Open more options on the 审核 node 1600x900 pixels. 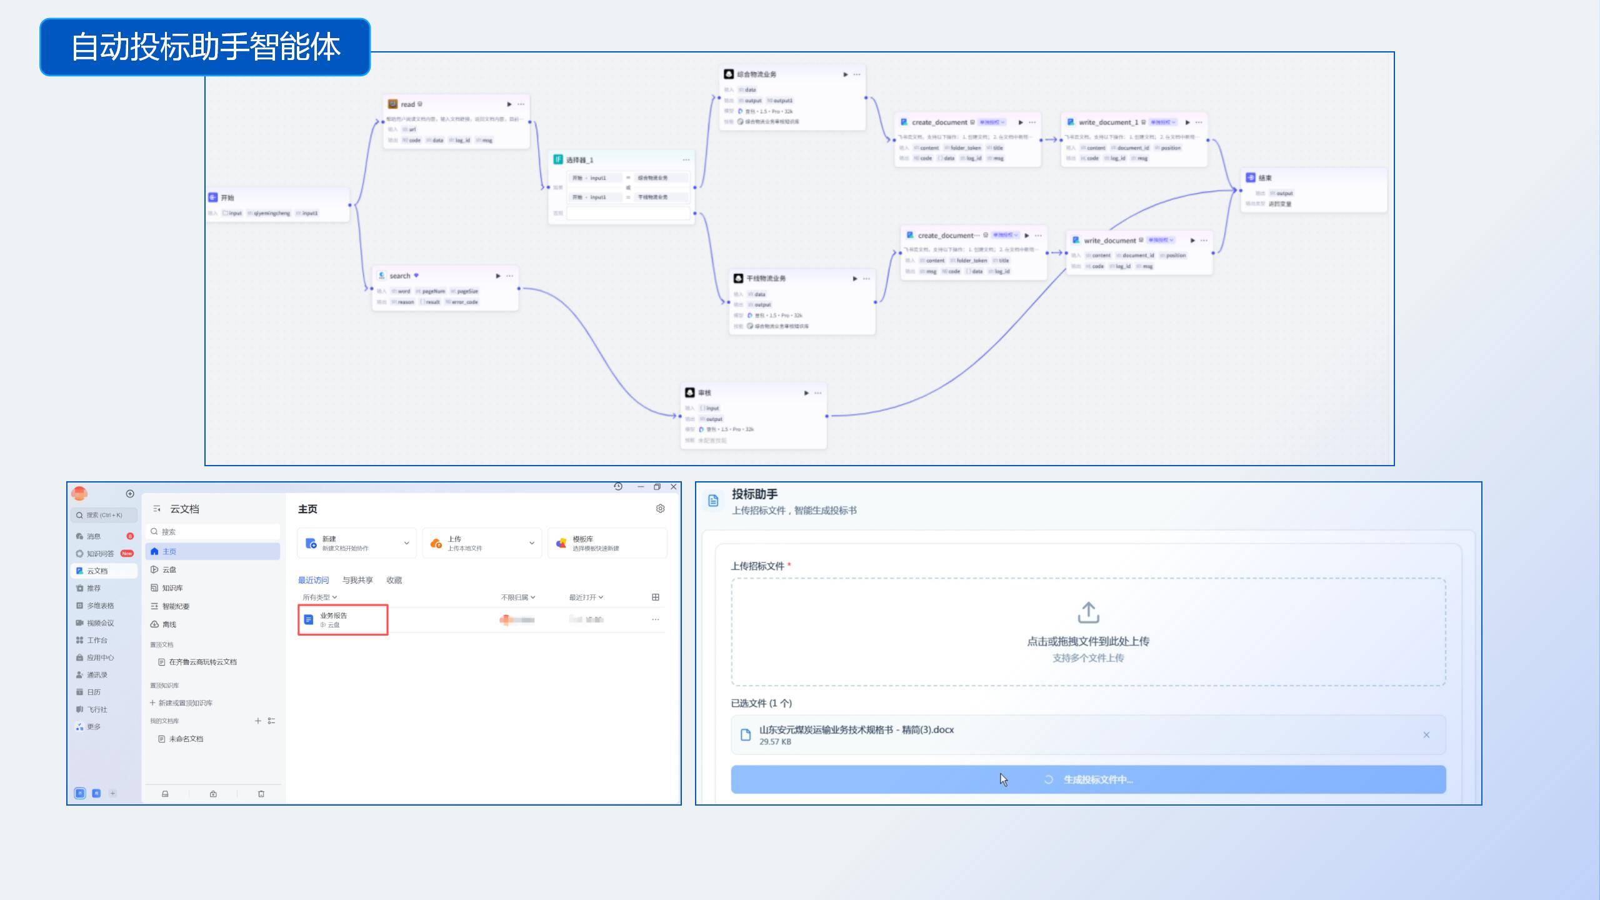coord(817,392)
